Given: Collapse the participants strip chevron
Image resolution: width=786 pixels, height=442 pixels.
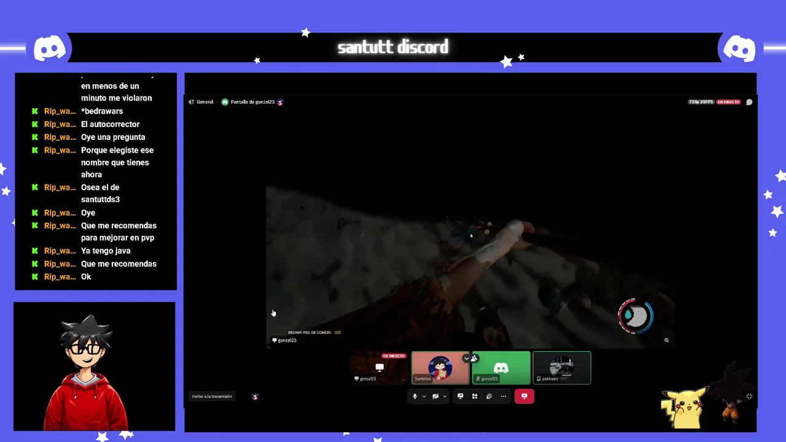Looking at the screenshot, I should [466, 359].
